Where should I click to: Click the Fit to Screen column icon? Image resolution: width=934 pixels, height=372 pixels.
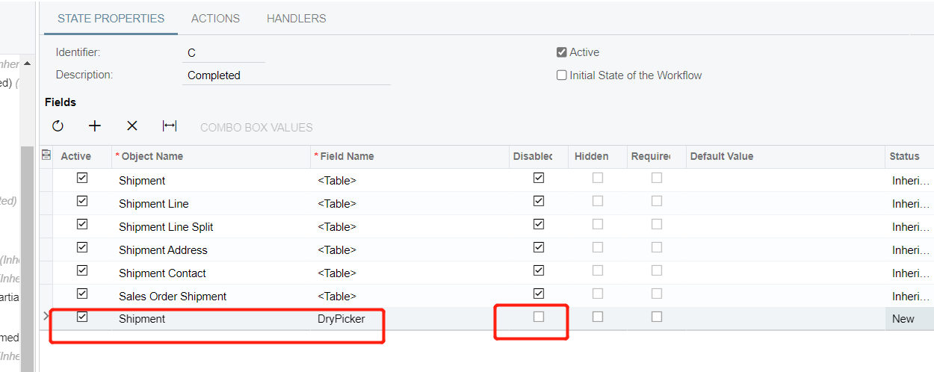[170, 126]
